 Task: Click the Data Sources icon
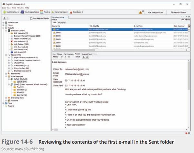tap(6, 23)
